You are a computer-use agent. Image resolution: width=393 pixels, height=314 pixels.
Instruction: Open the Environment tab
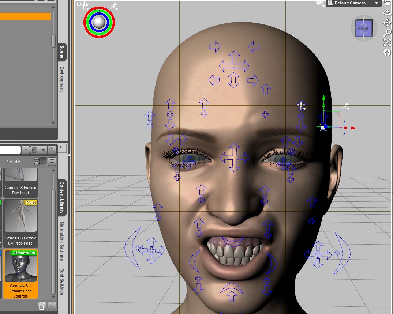62,79
